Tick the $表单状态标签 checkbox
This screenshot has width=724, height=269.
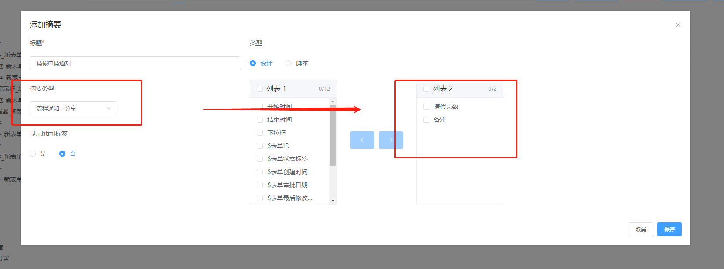pyautogui.click(x=260, y=159)
